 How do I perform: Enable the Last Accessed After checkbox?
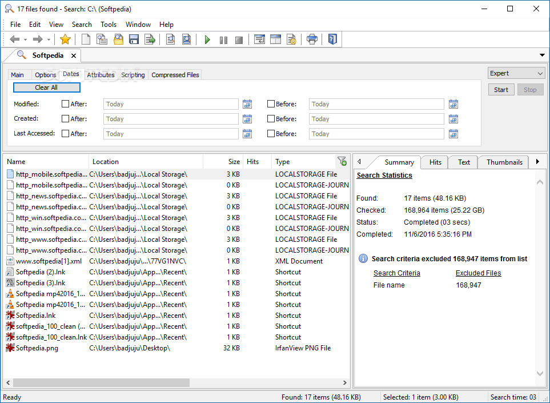pyautogui.click(x=65, y=133)
